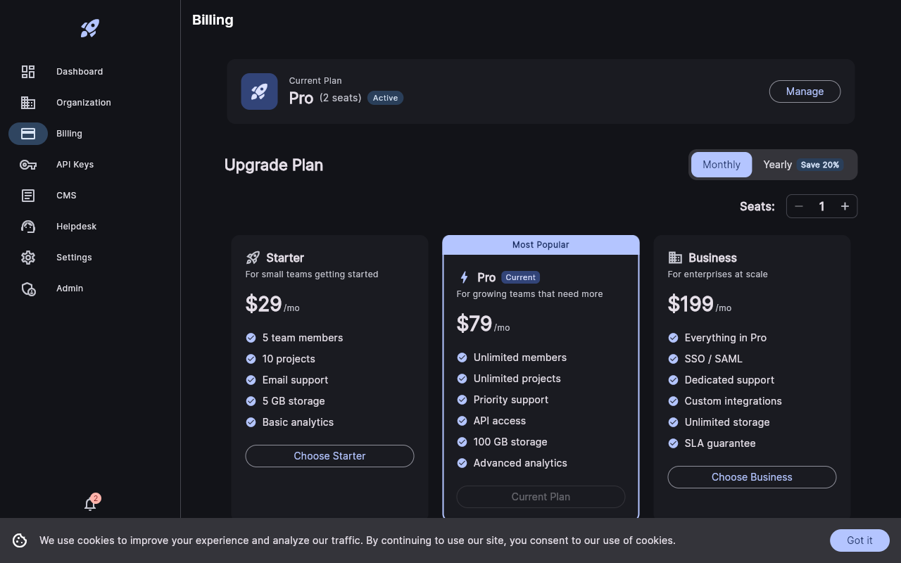Click the Manage button for the Pro plan
This screenshot has height=563, width=901.
coord(805,91)
